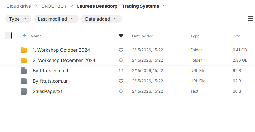Click the By fttuts.com.url file icon
The width and height of the screenshot is (255, 132).
[24, 71]
